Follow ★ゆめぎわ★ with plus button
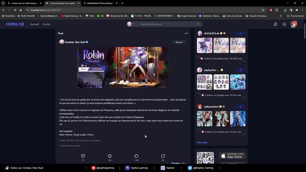306x172 pixels. coord(240,33)
